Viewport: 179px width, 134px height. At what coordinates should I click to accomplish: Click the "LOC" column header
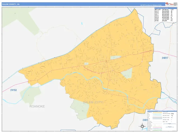(172, 10)
